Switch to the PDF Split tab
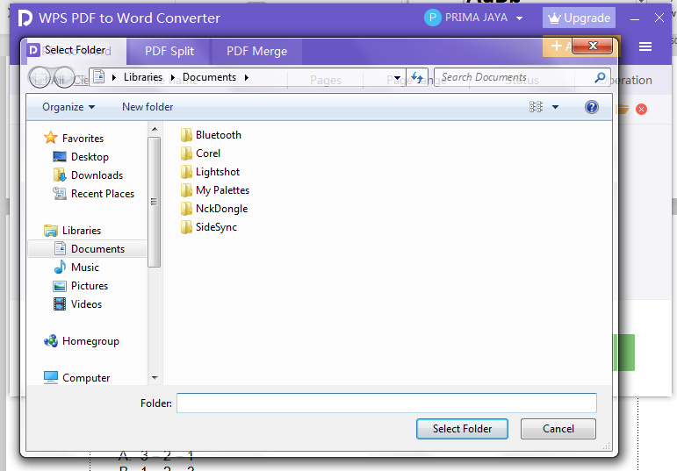The image size is (677, 471). click(169, 52)
